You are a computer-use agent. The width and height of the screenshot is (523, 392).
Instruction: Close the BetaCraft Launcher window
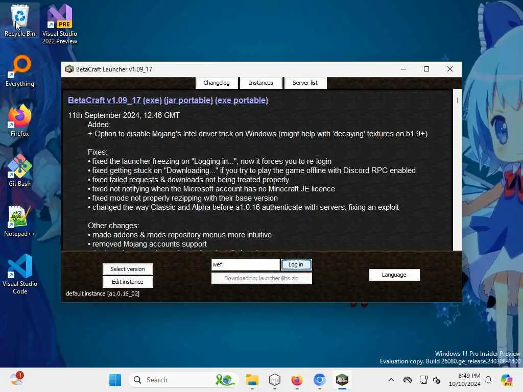(450, 69)
